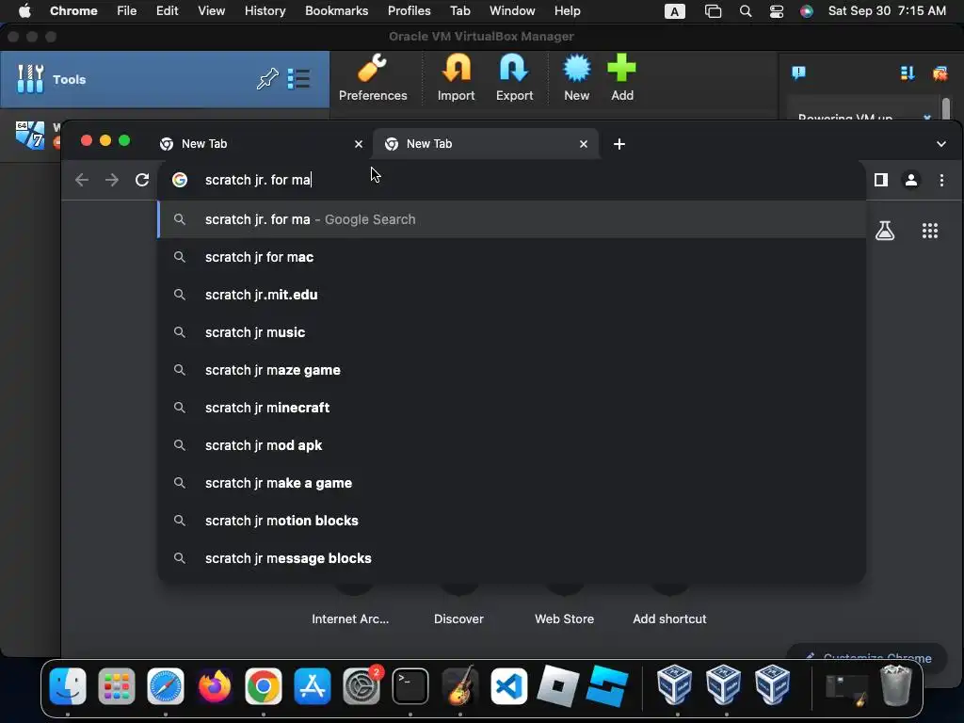
Task: Click the Chrome profile avatar icon
Action: coord(911,180)
